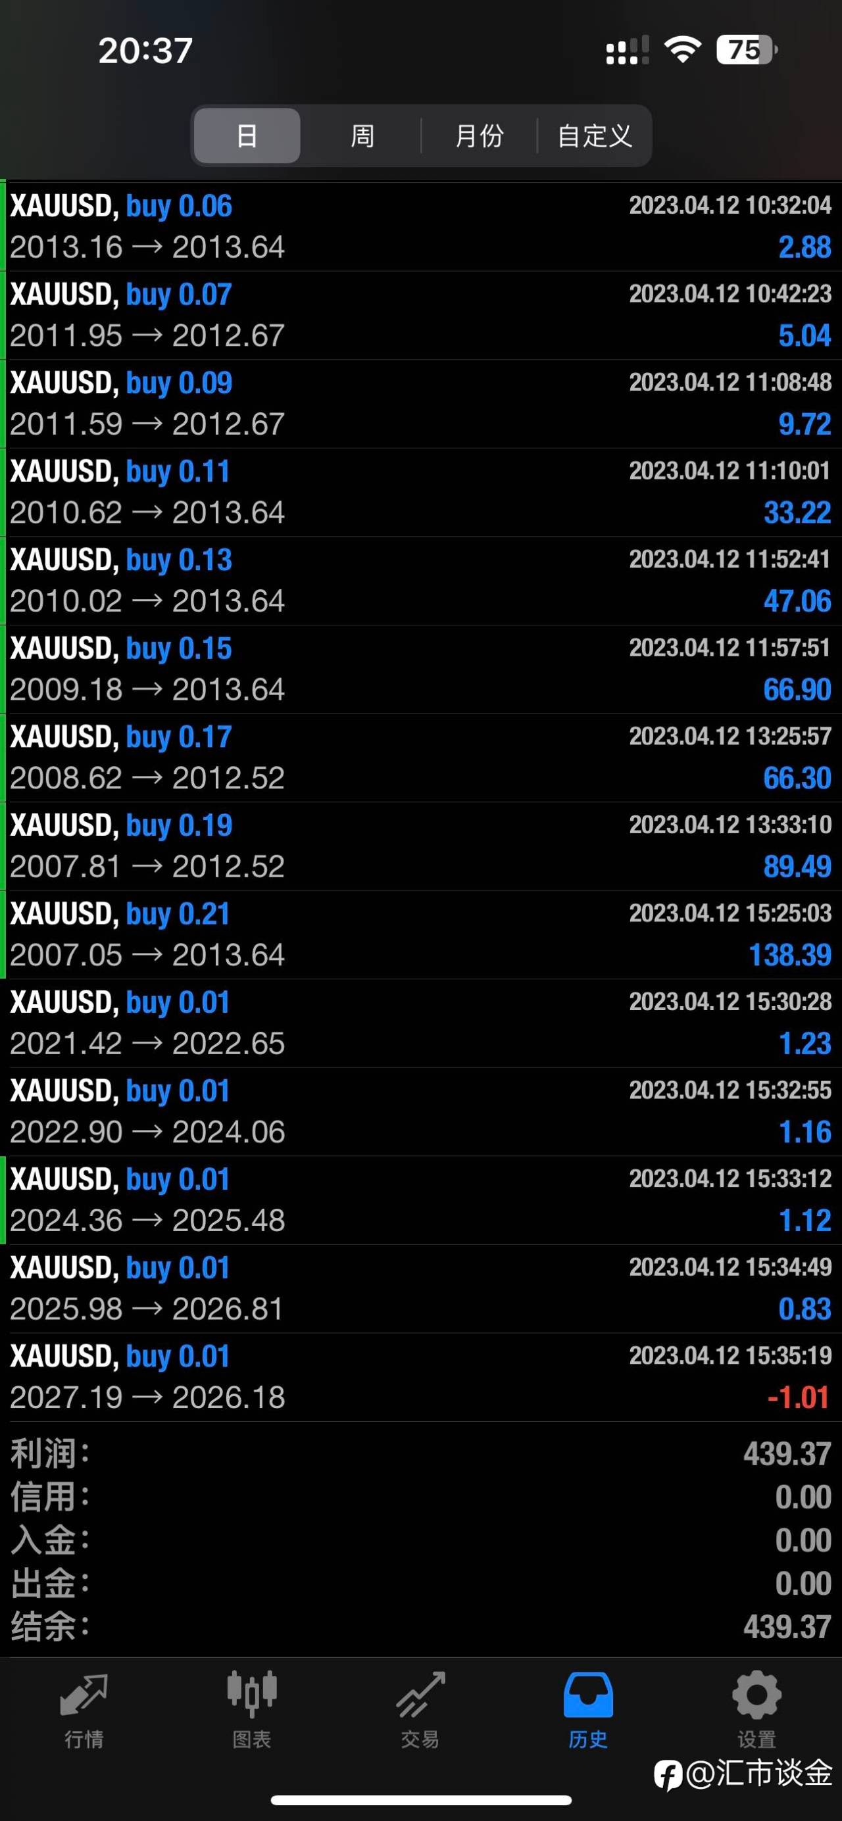This screenshot has width=842, height=1821.
Task: Tap the profit value 66.90
Action: pos(797,690)
